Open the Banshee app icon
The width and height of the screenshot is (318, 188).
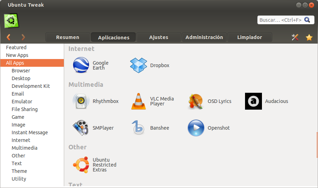pyautogui.click(x=138, y=128)
